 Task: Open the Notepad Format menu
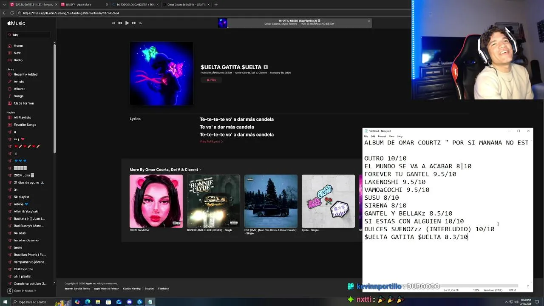[382, 136]
